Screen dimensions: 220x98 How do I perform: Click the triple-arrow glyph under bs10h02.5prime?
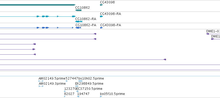(x=80, y=81)
